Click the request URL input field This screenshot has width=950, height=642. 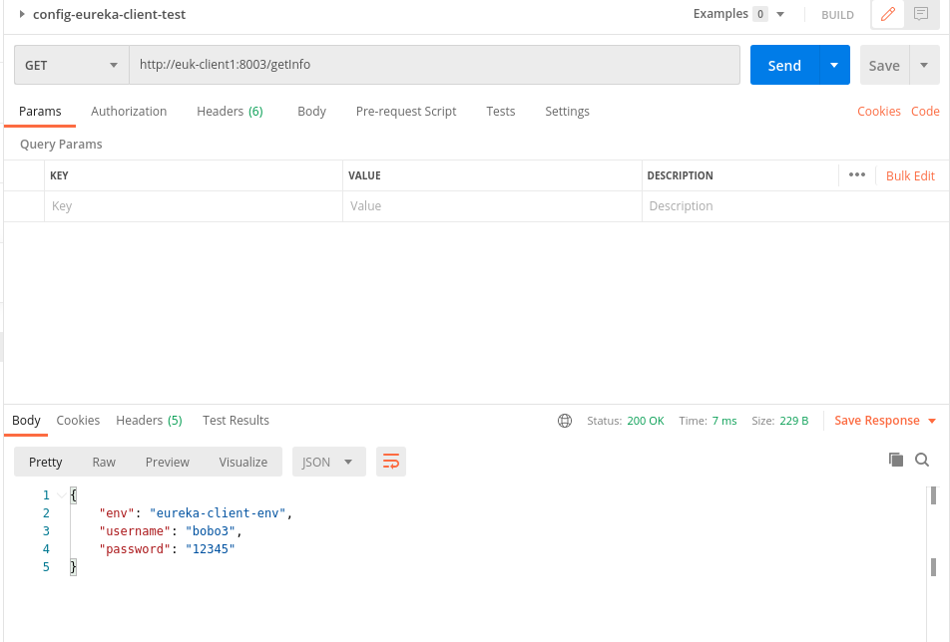(x=434, y=65)
